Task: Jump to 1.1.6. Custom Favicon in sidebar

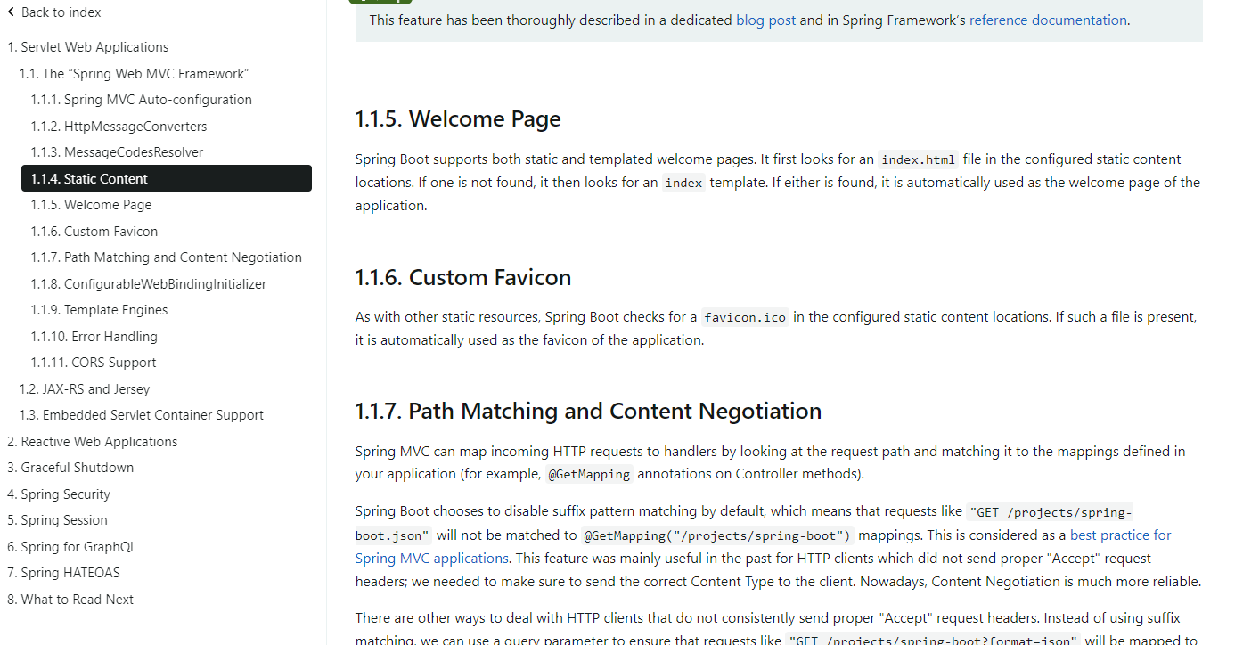Action: (x=94, y=232)
